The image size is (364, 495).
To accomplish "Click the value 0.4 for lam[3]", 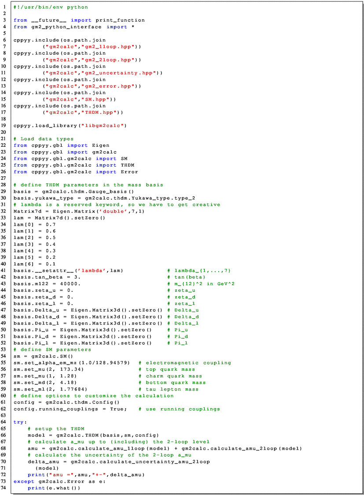I will click(x=51, y=244).
